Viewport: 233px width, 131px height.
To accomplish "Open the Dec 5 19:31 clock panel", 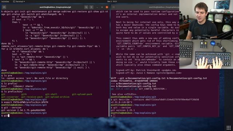I will click(x=112, y=1).
